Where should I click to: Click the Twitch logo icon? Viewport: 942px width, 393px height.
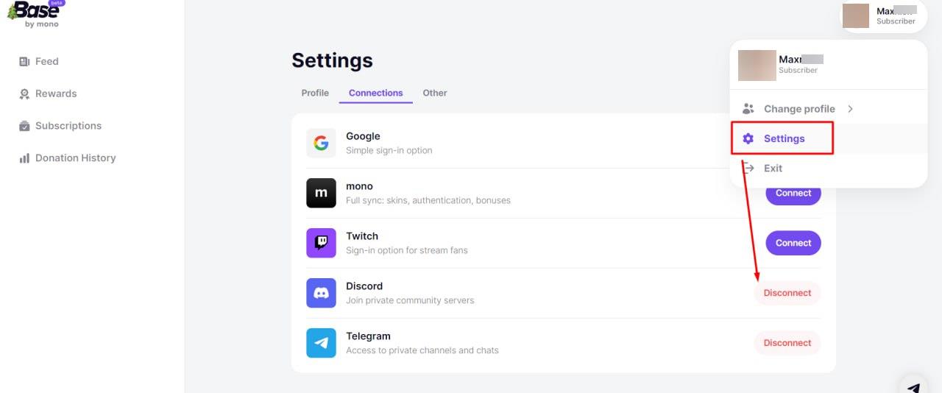pyautogui.click(x=321, y=243)
